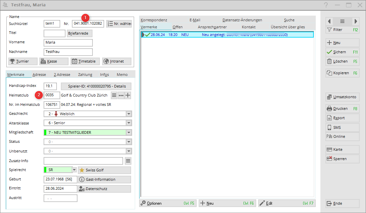Open the Timetable clock button
Image resolution: width=366 pixels, height=213 pixels.
point(85,61)
